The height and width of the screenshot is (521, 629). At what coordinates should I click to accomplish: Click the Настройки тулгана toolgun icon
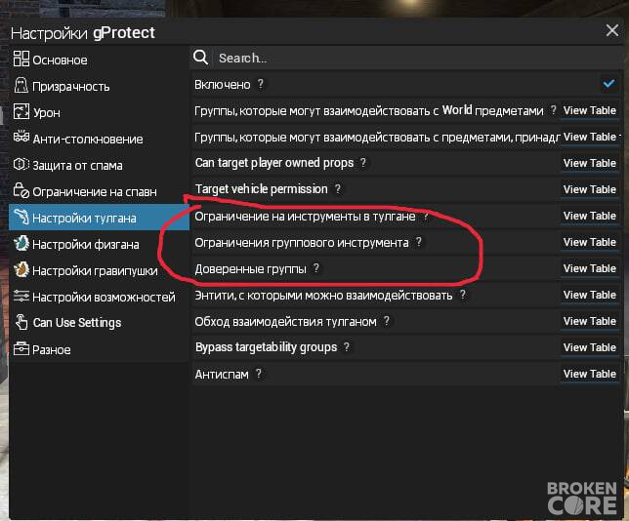pos(21,217)
